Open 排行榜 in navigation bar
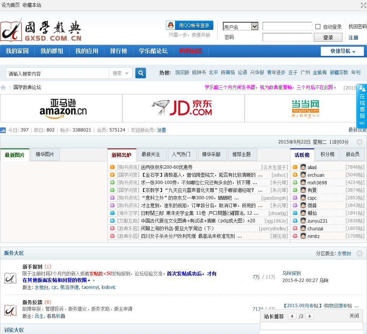 tap(119, 51)
